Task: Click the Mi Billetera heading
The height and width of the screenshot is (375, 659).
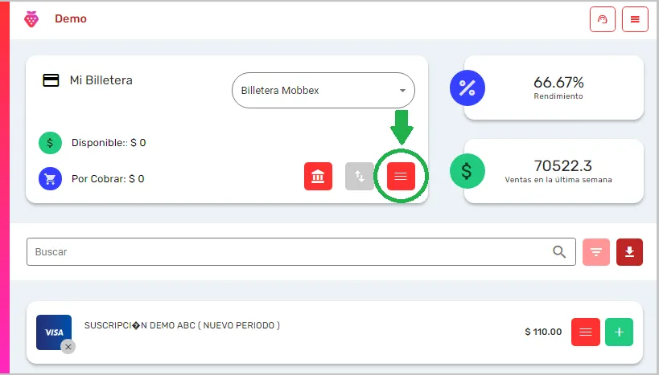Action: [101, 80]
